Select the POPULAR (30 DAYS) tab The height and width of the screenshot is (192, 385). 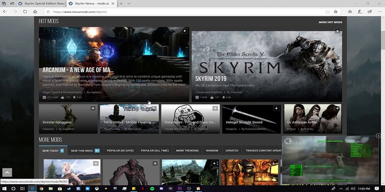click(x=120, y=151)
